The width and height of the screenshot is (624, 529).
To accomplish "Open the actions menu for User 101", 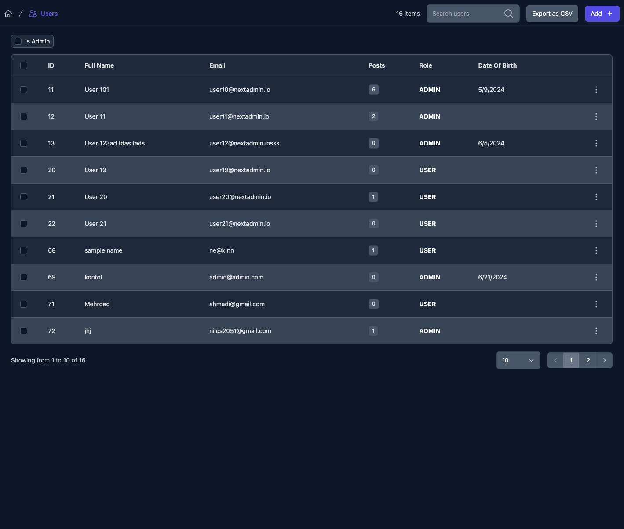I will (x=596, y=90).
